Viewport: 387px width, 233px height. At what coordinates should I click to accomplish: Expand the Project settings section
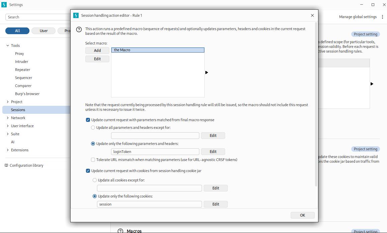click(x=8, y=102)
